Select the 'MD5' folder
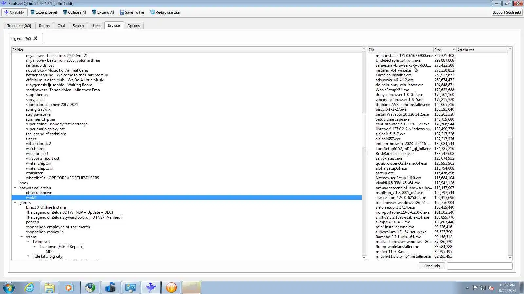The height and width of the screenshot is (294, 524). pyautogui.click(x=49, y=252)
